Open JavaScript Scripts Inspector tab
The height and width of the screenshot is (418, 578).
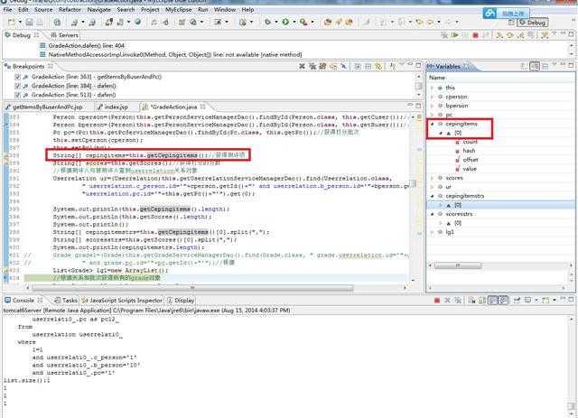[x=122, y=301]
